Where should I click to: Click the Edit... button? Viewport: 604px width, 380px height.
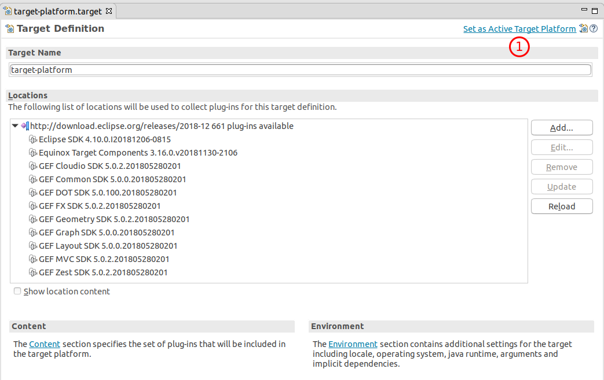[x=562, y=147]
